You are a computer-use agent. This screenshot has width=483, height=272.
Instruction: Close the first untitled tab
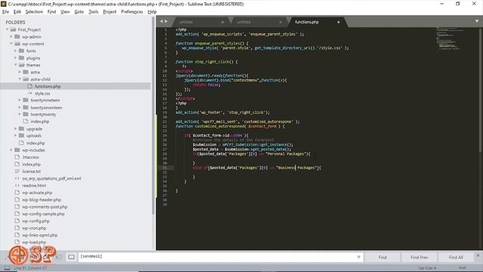(x=223, y=22)
